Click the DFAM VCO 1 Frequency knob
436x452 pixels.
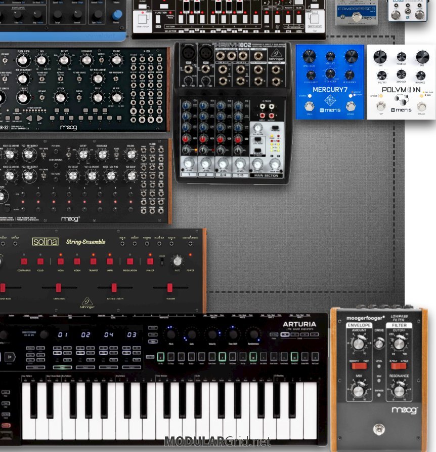tap(29, 155)
